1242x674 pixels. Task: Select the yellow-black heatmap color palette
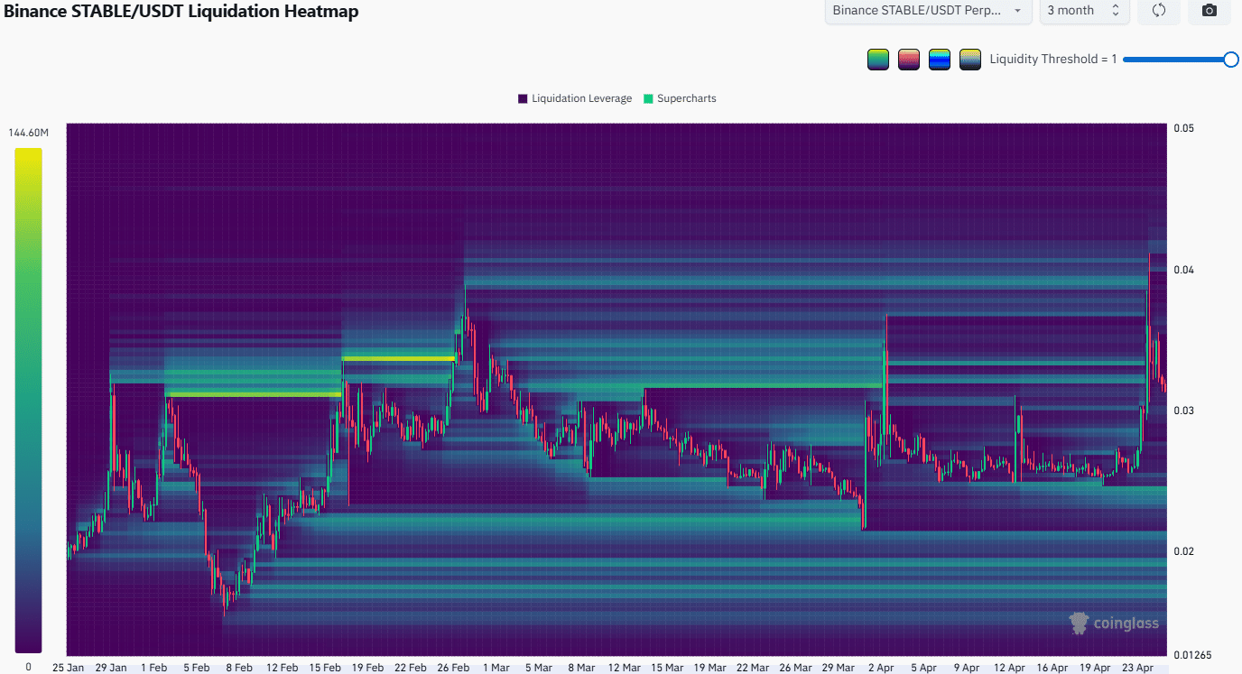969,59
